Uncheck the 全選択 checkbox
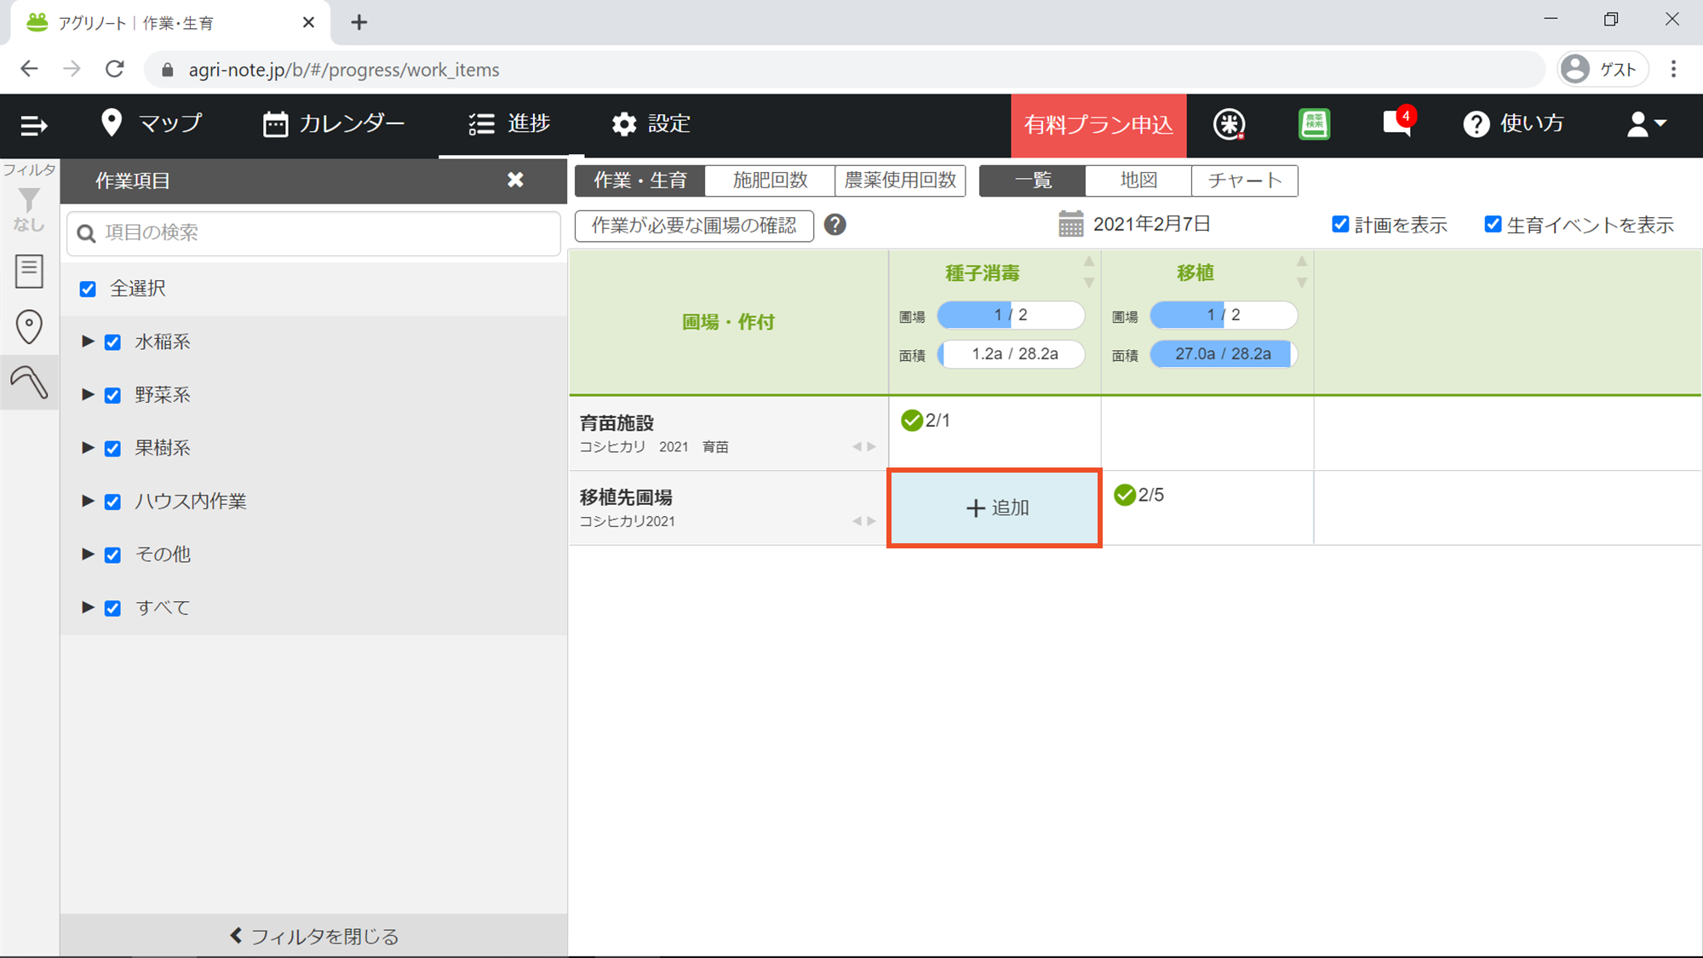The height and width of the screenshot is (958, 1703). (88, 289)
